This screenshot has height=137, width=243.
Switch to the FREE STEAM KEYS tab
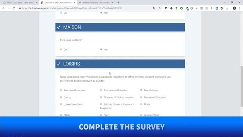[x=20, y=3]
